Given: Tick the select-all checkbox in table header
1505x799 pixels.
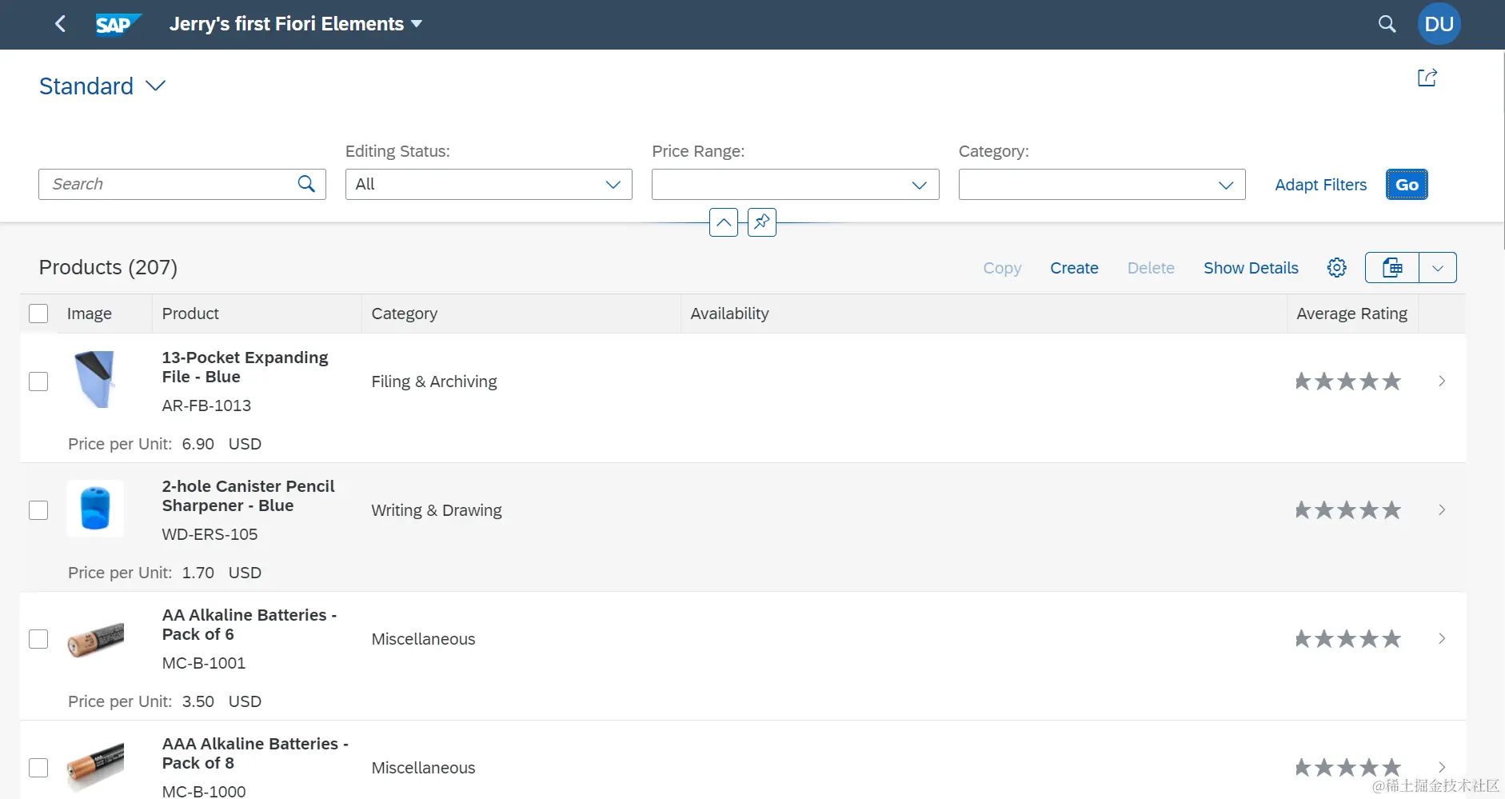Looking at the screenshot, I should tap(38, 314).
